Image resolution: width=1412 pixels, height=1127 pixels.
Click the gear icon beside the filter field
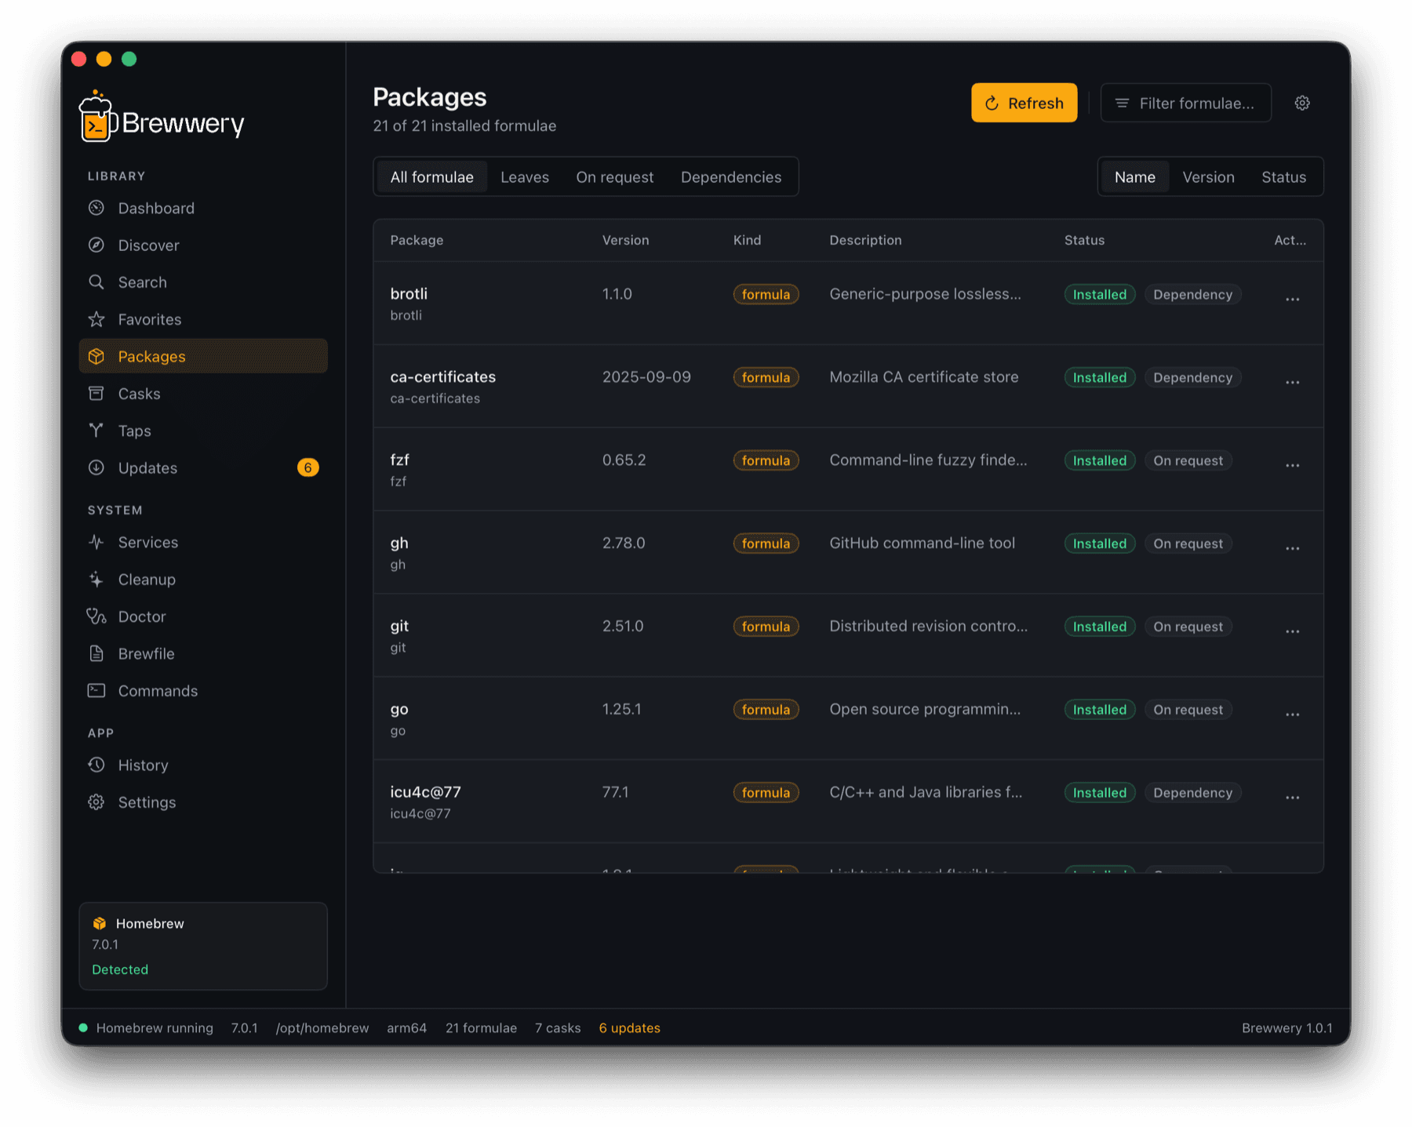click(x=1302, y=103)
